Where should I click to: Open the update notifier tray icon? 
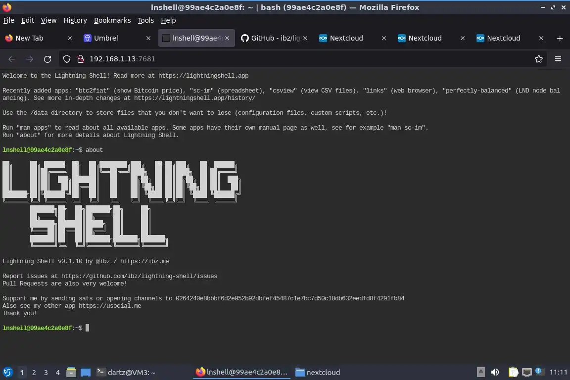click(539, 372)
